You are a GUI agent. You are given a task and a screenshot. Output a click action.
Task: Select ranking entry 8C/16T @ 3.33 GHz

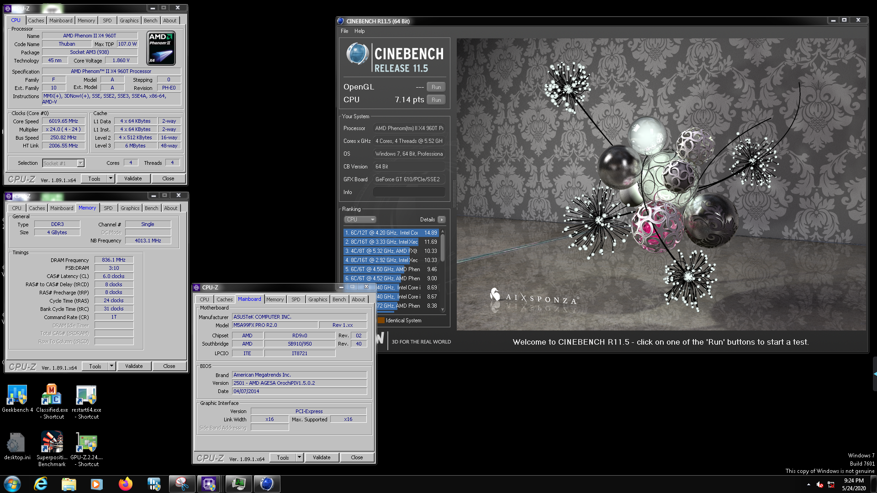click(x=391, y=242)
